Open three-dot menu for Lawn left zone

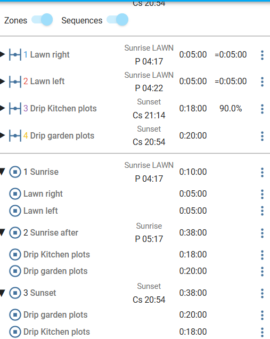point(262,82)
